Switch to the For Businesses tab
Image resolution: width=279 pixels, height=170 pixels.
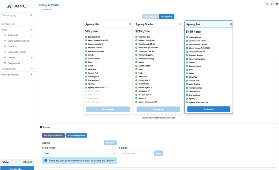[151, 17]
